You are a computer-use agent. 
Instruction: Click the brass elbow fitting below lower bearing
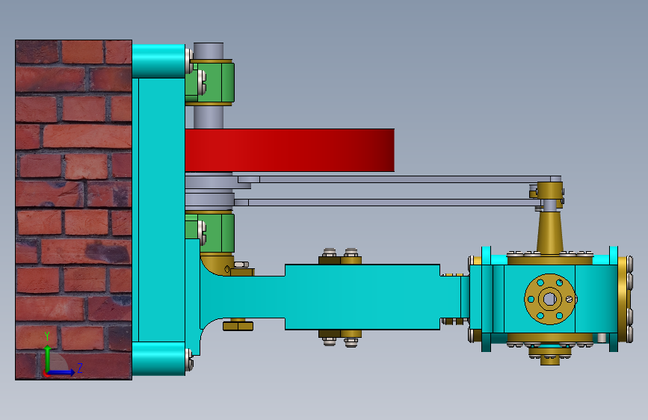click(x=217, y=265)
